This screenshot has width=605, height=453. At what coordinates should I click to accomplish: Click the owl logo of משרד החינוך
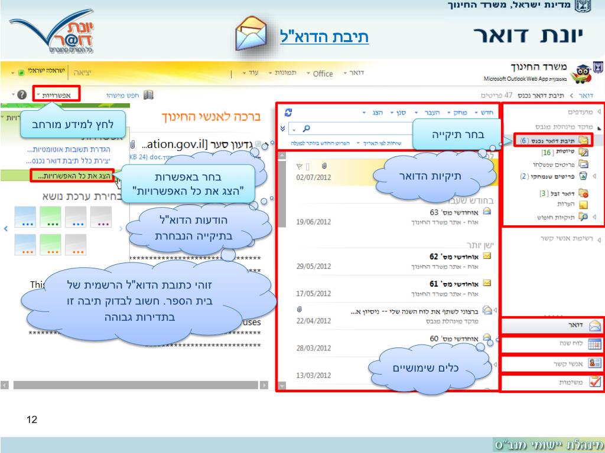click(582, 74)
